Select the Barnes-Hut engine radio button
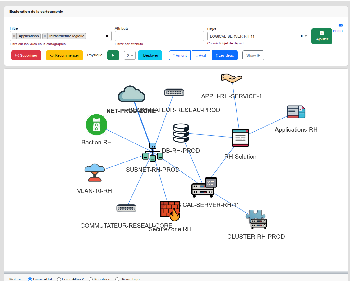 30,279
